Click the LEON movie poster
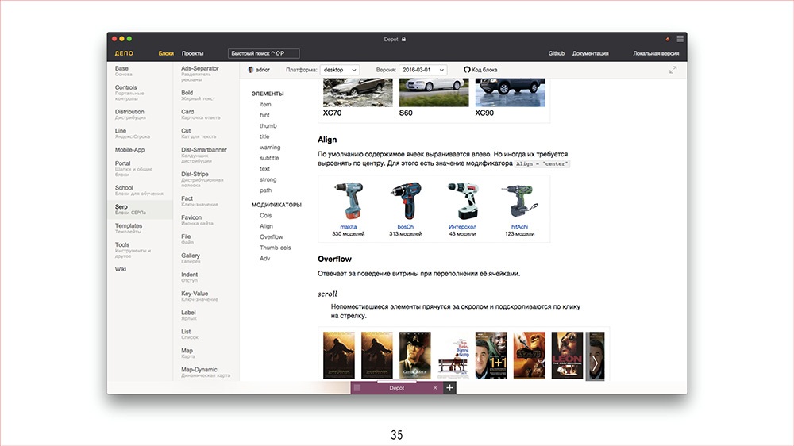The image size is (794, 446). tap(567, 356)
